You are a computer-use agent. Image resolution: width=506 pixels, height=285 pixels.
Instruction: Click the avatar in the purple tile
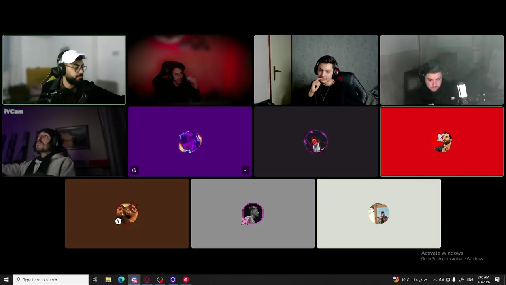[x=190, y=142]
